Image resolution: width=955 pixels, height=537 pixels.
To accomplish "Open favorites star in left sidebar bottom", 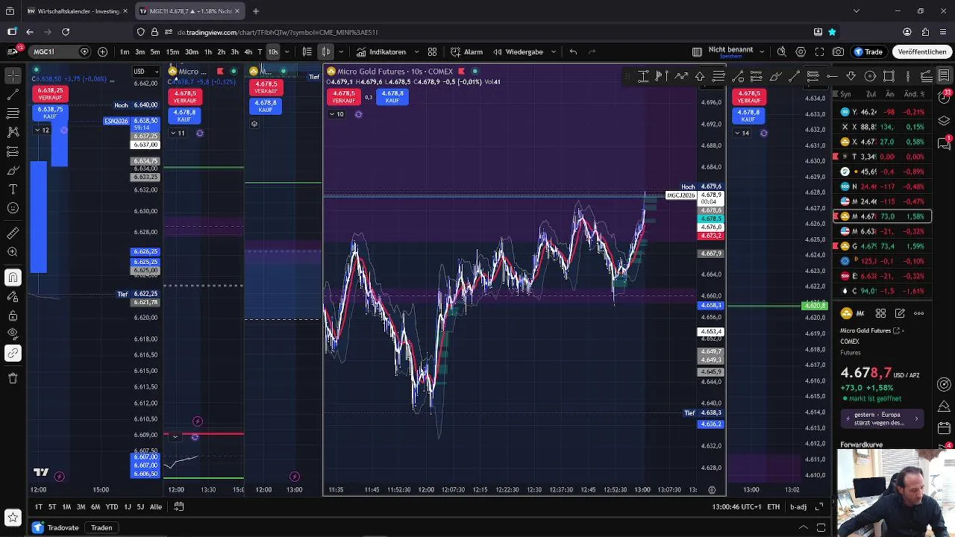I will click(13, 517).
